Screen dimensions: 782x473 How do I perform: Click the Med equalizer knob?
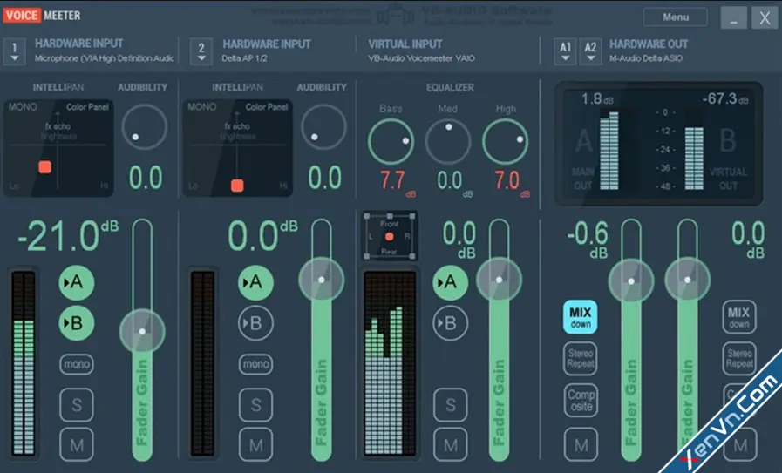448,141
